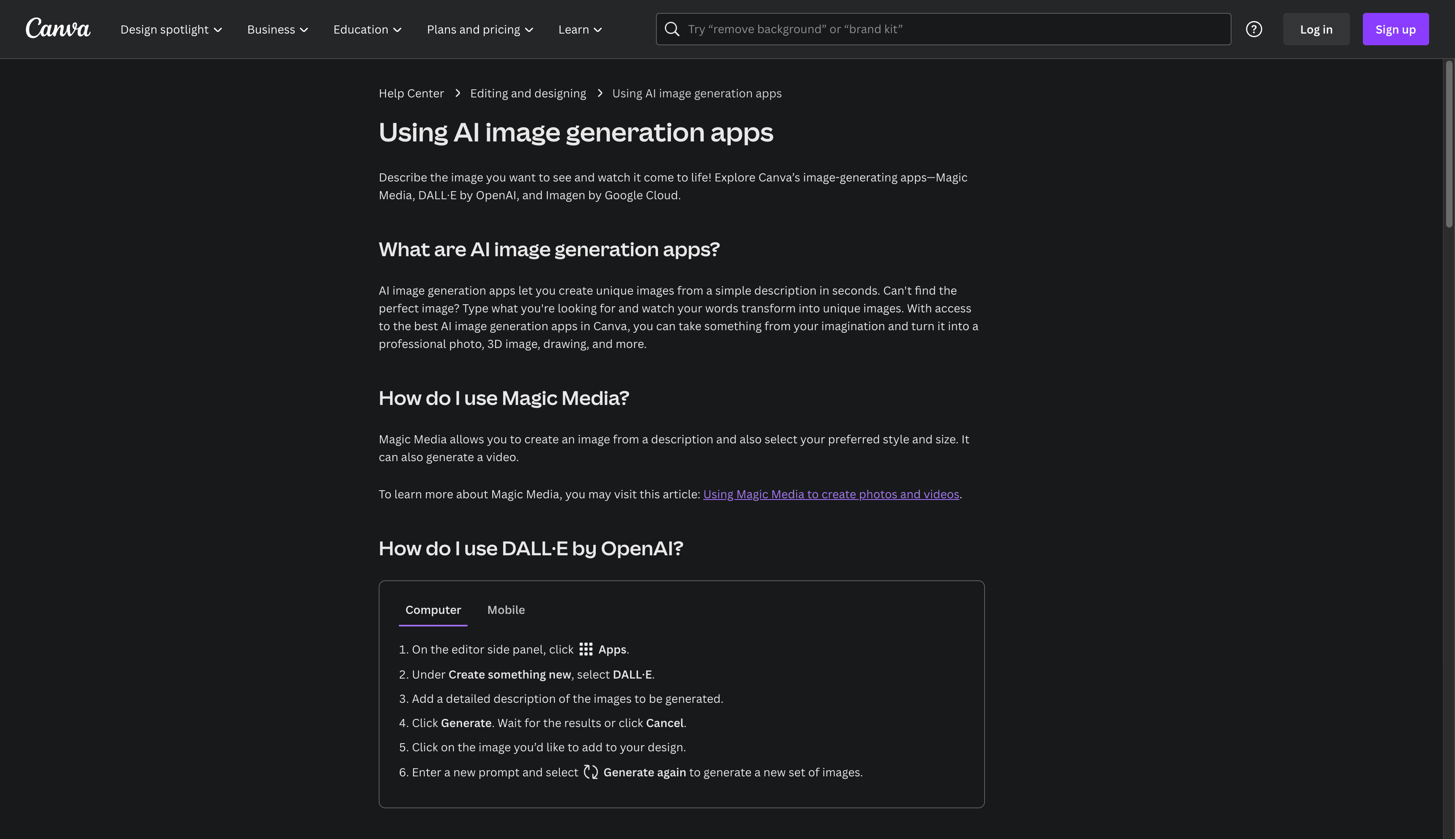Click the Sign up button
Viewport: 1455px width, 839px height.
(1395, 29)
